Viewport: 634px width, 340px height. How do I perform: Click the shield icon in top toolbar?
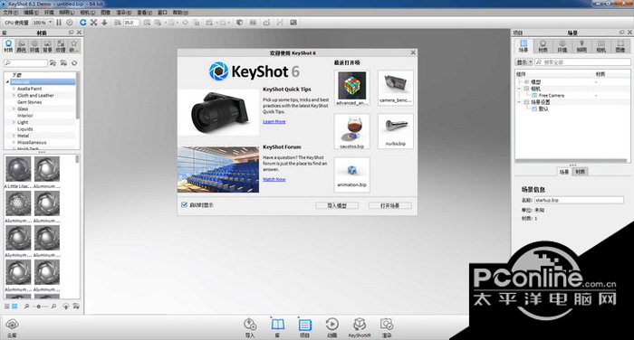click(x=239, y=23)
